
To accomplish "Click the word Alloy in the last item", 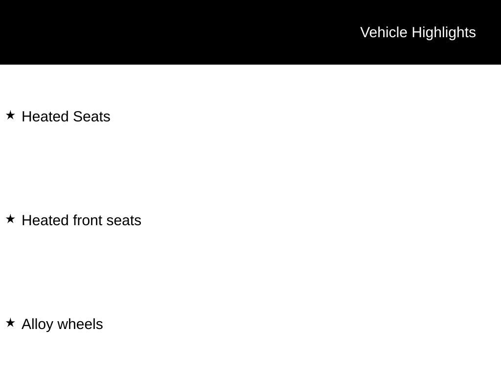I will [37, 325].
